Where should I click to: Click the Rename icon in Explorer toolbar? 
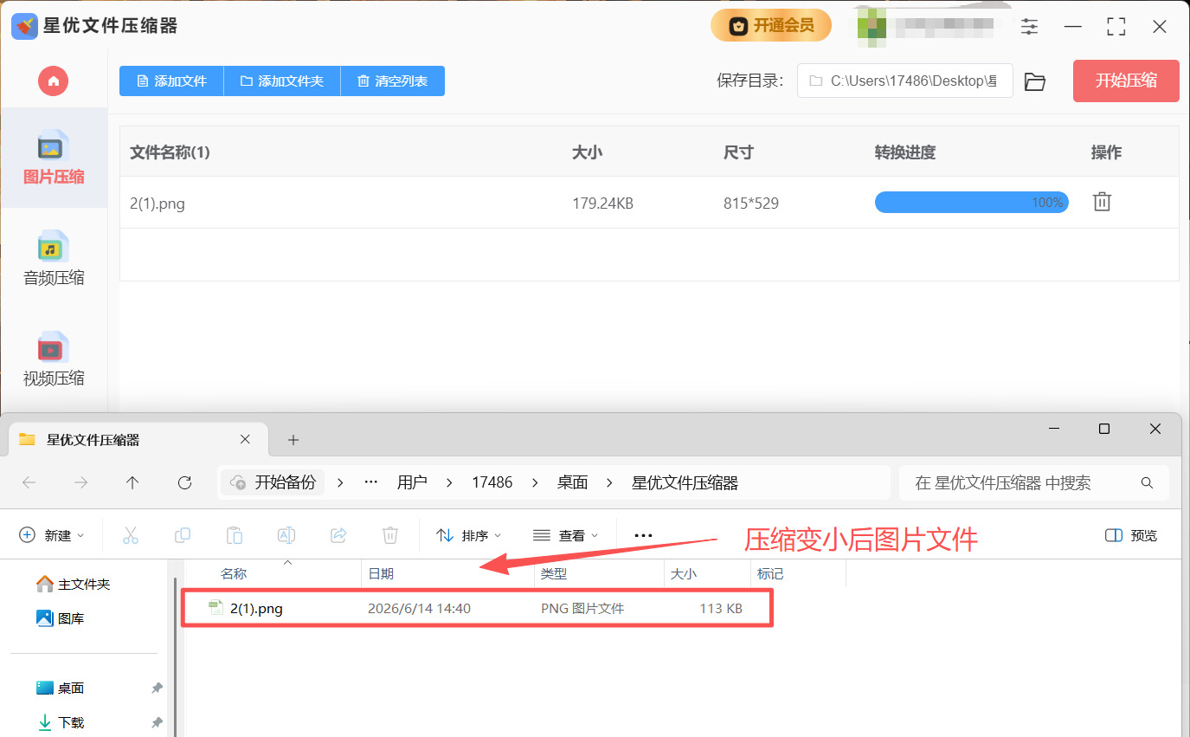(286, 535)
